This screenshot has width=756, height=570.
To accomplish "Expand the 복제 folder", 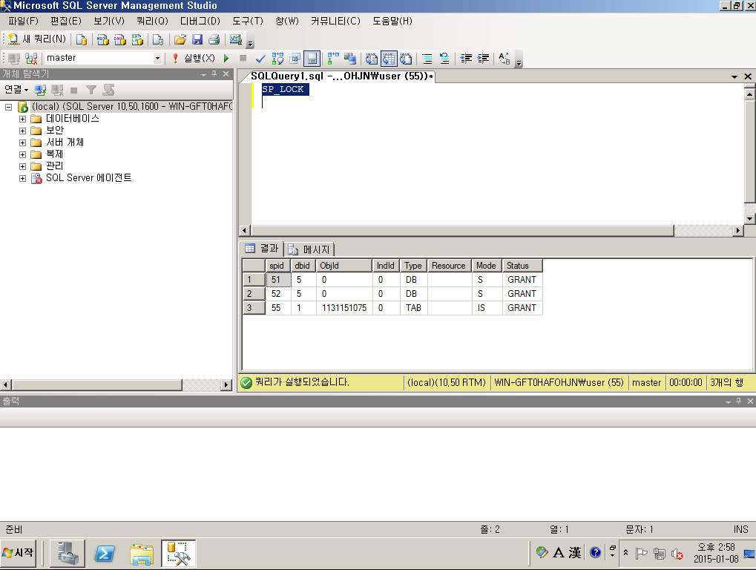I will click(23, 155).
